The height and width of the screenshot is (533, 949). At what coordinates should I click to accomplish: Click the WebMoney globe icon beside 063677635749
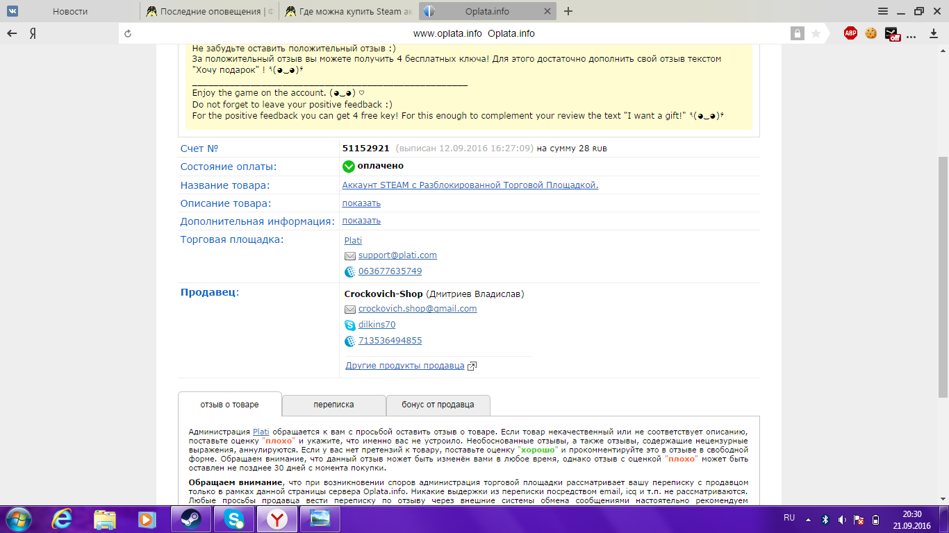pos(350,272)
